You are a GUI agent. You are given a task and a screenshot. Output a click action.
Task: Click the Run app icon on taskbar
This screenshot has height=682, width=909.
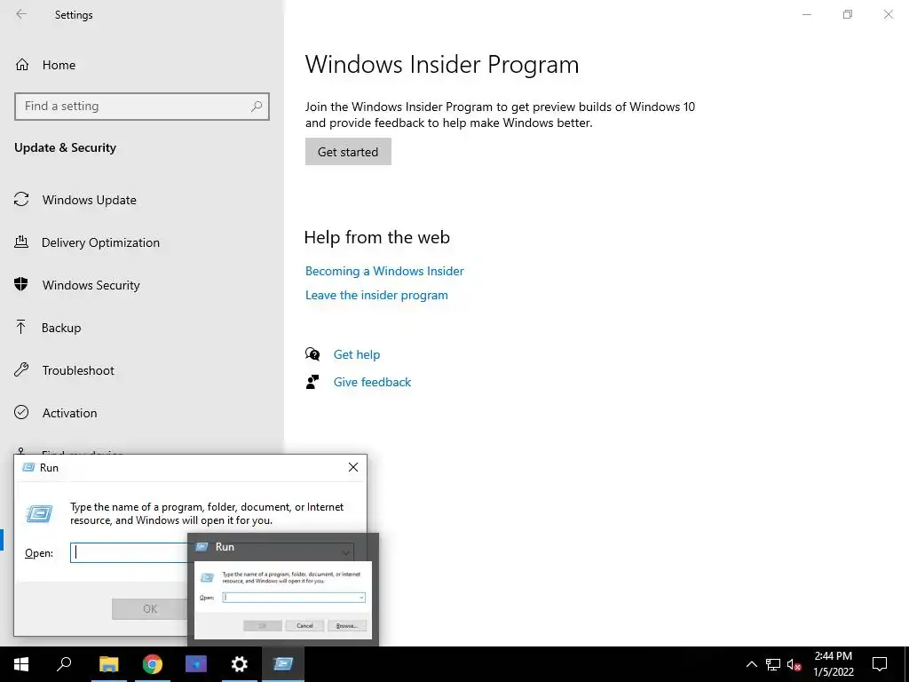tap(283, 664)
